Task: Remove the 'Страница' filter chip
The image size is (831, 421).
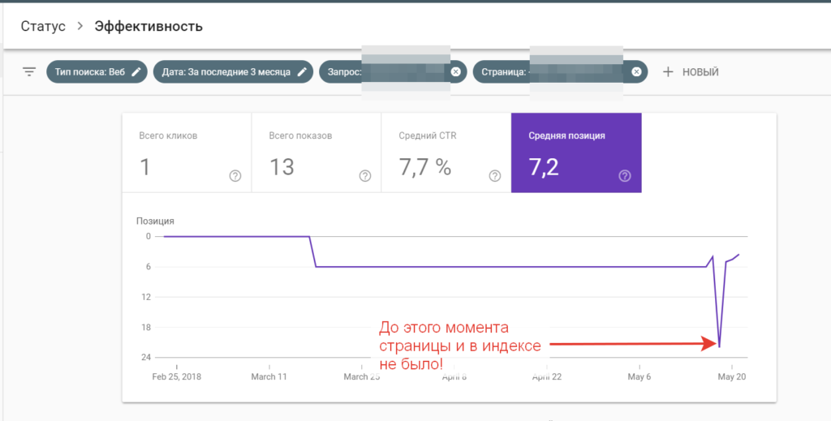Action: pyautogui.click(x=637, y=71)
